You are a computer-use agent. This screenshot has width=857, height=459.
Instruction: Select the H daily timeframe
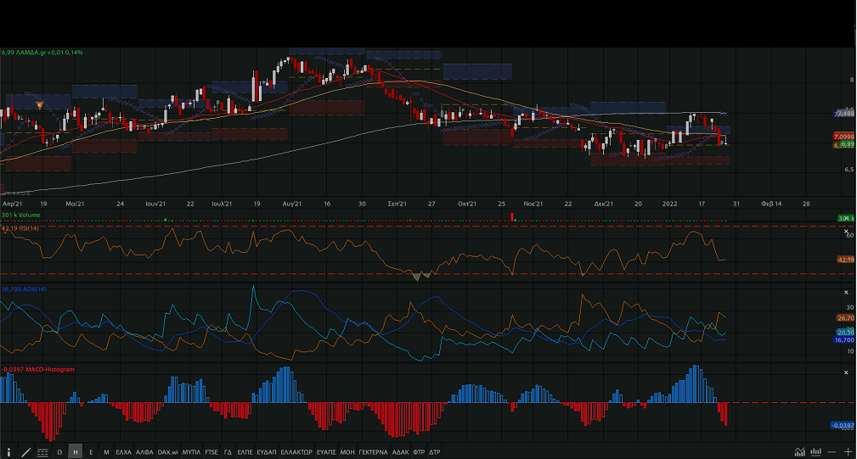click(76, 452)
